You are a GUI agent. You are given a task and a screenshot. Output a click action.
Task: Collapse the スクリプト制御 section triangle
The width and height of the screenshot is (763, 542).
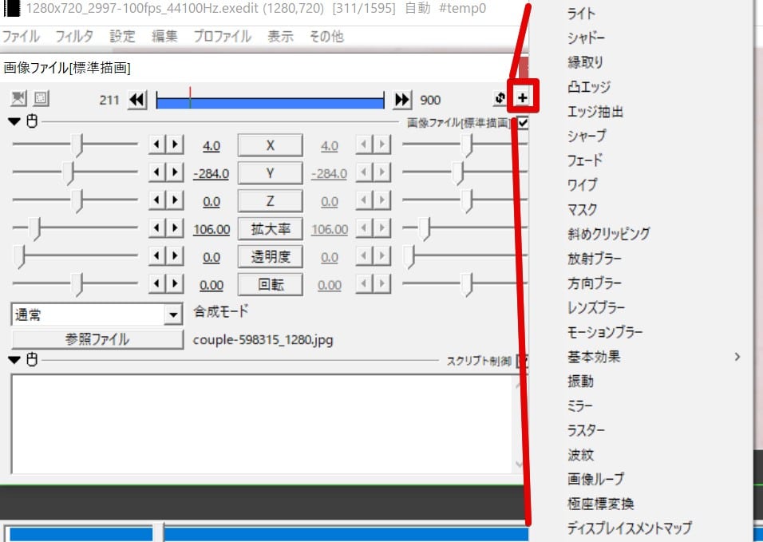[x=14, y=359]
